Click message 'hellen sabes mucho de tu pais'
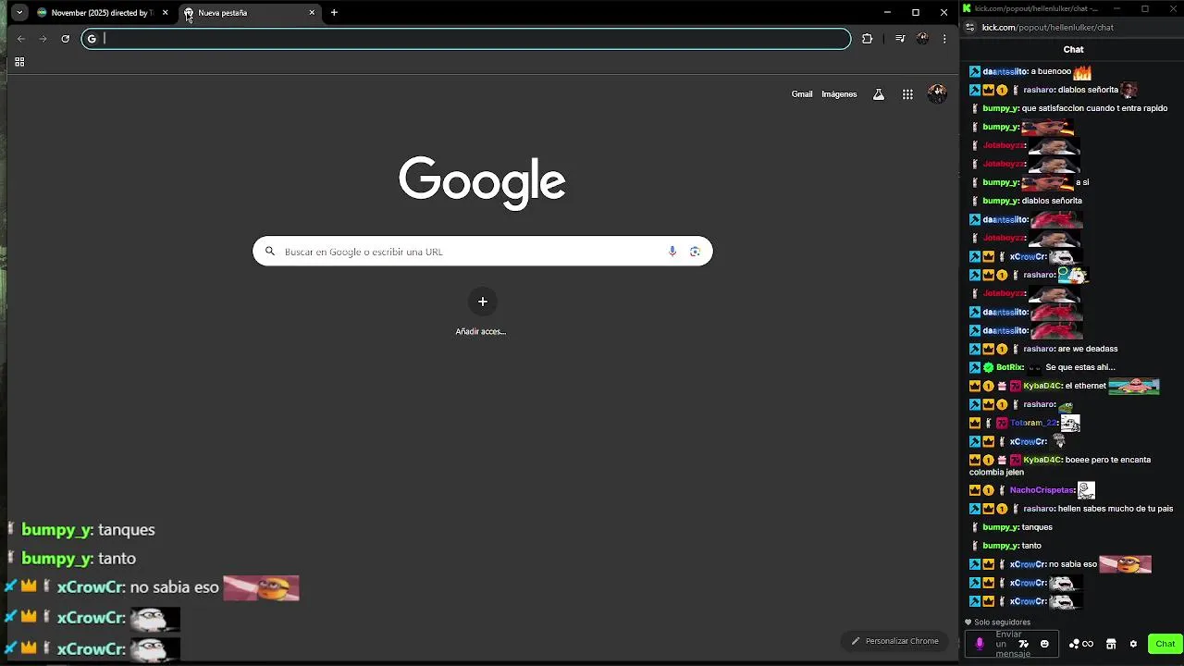Image resolution: width=1184 pixels, height=666 pixels. 1116,509
